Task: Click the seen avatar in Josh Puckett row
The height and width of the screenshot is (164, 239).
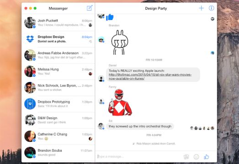Action: click(90, 25)
